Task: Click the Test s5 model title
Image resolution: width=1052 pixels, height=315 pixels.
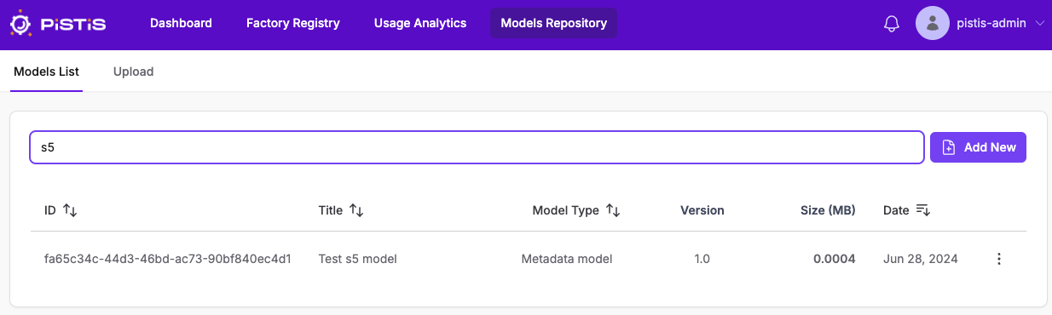Action: [358, 259]
